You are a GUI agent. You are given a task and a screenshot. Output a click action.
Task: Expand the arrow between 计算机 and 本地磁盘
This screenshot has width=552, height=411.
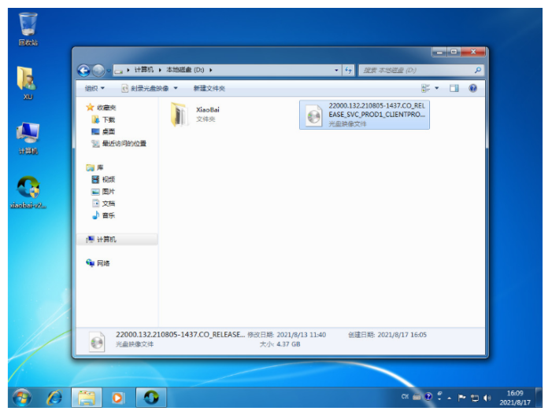[160, 70]
